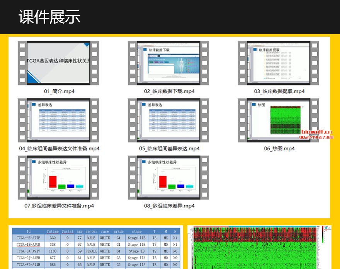Select the file name 06_热图.mp4
The image size is (340, 269).
(279, 149)
